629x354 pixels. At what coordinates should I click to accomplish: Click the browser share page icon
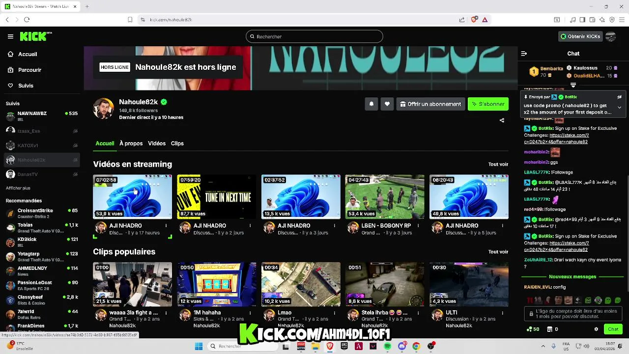tap(462, 20)
